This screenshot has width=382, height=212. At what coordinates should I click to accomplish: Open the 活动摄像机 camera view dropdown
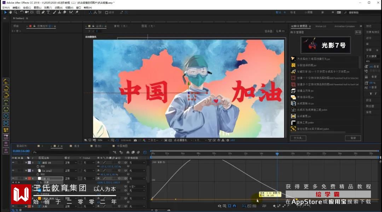(x=183, y=140)
